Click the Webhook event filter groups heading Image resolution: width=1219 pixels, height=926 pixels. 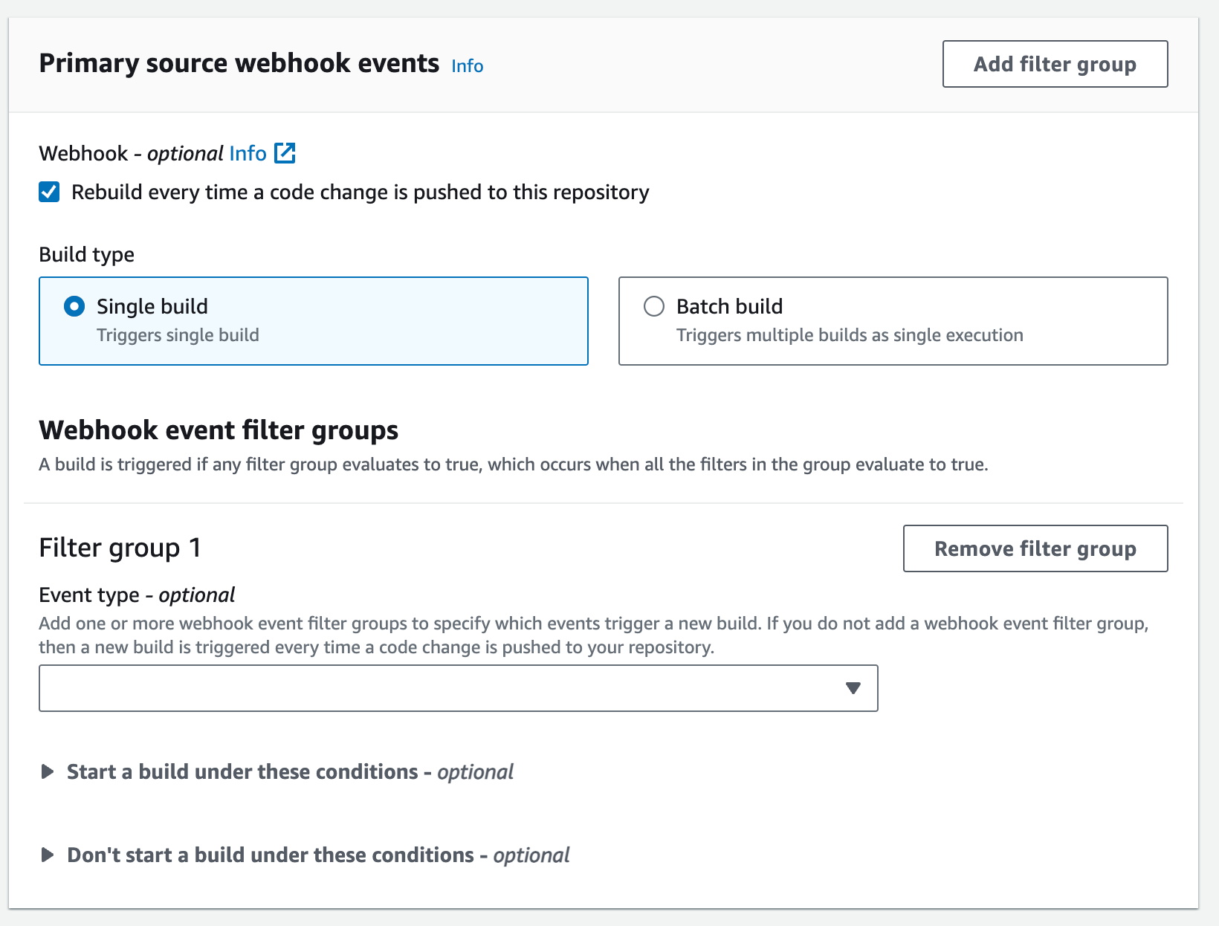coord(219,430)
